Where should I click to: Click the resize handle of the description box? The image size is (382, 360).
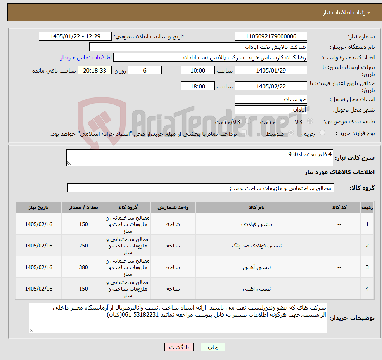(x=69, y=164)
